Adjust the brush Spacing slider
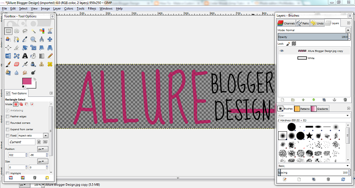The image size is (355, 188). pos(313,172)
